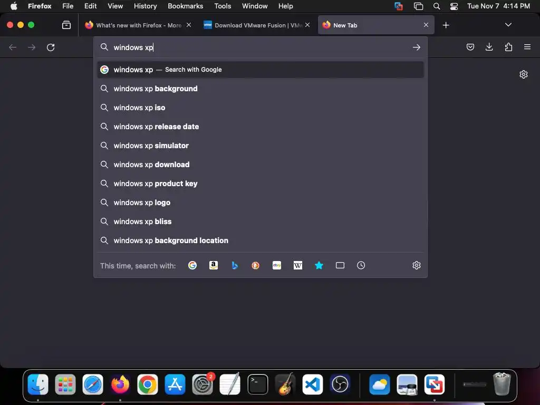Search open tabs icon

point(340,265)
